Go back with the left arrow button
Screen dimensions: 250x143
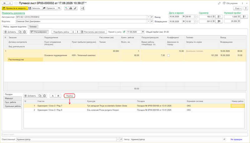[5, 3]
